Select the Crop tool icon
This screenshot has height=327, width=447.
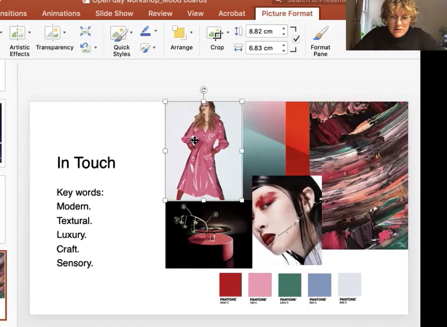[215, 33]
